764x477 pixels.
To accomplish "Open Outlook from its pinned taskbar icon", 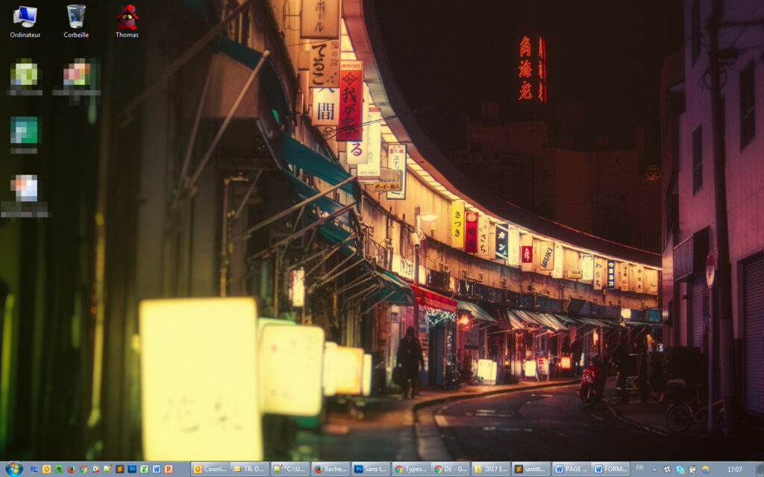I will click(46, 469).
